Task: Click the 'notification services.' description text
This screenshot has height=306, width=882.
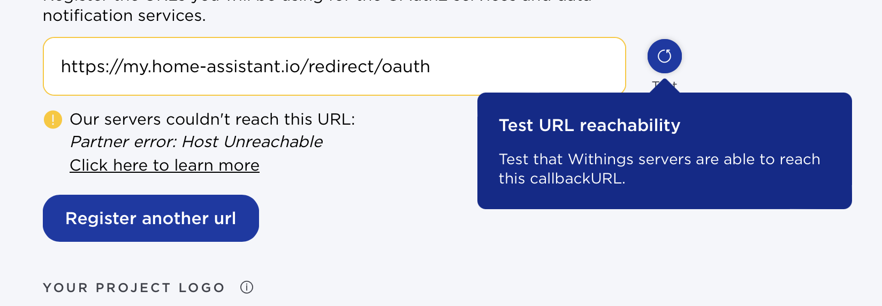Action: click(124, 16)
